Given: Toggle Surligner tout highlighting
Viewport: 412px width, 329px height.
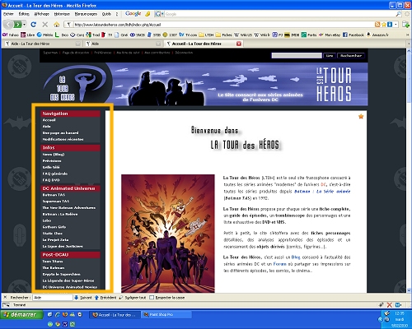Looking at the screenshot, I should click(133, 298).
